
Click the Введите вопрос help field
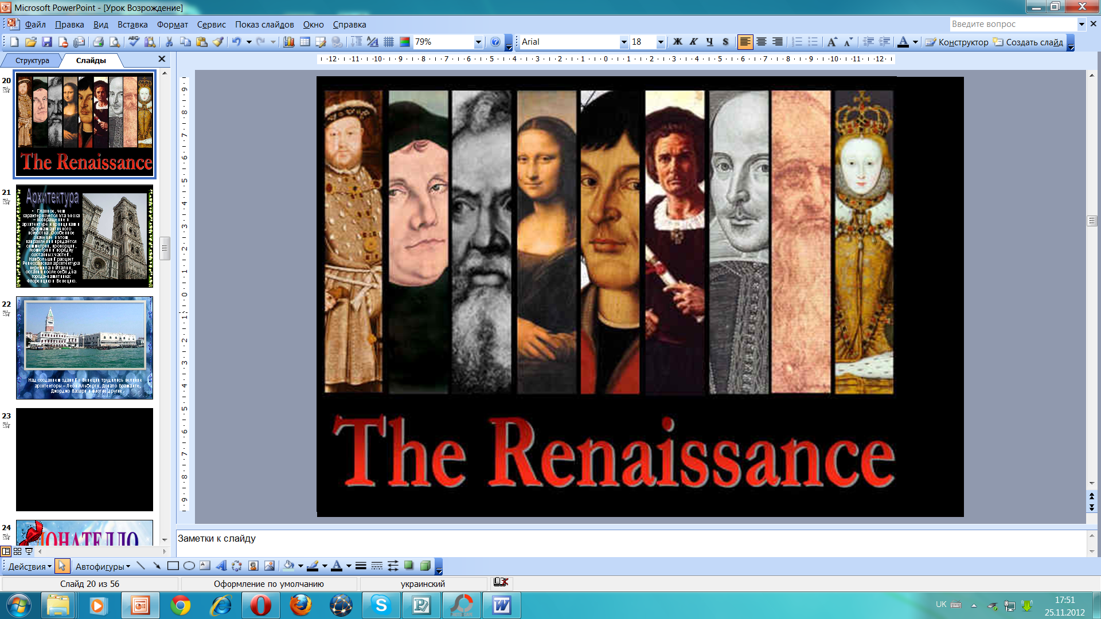pos(1013,24)
